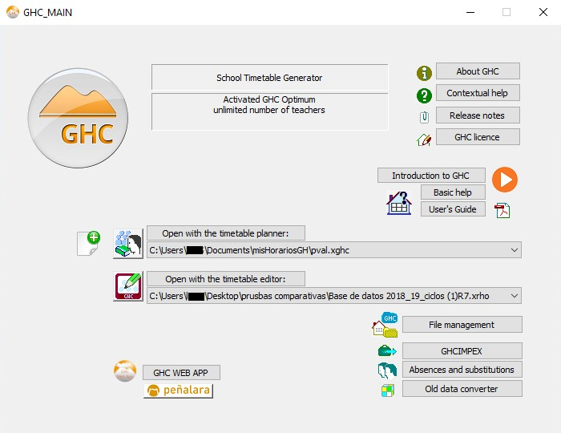Open the User's Guide button
This screenshot has height=433, width=561.
[x=453, y=209]
